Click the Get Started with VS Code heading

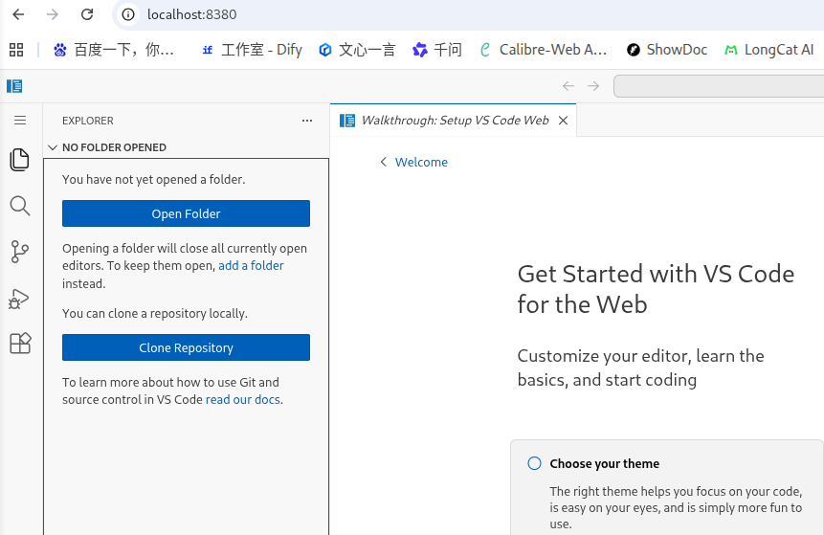coord(656,289)
